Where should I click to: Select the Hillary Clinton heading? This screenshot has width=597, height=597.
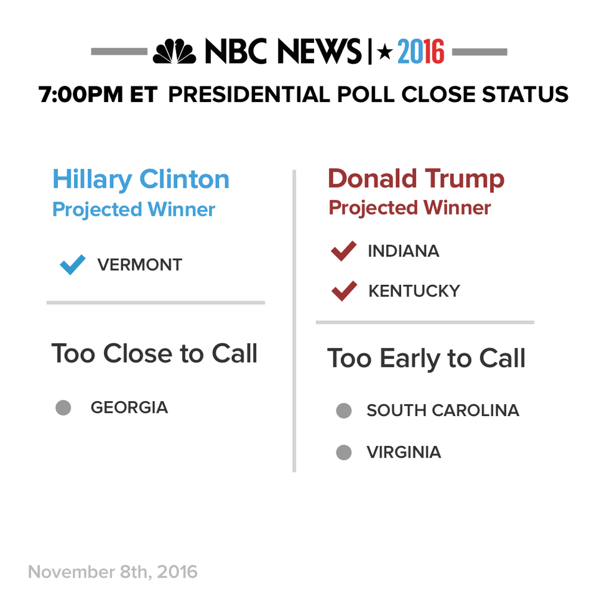coord(141,179)
